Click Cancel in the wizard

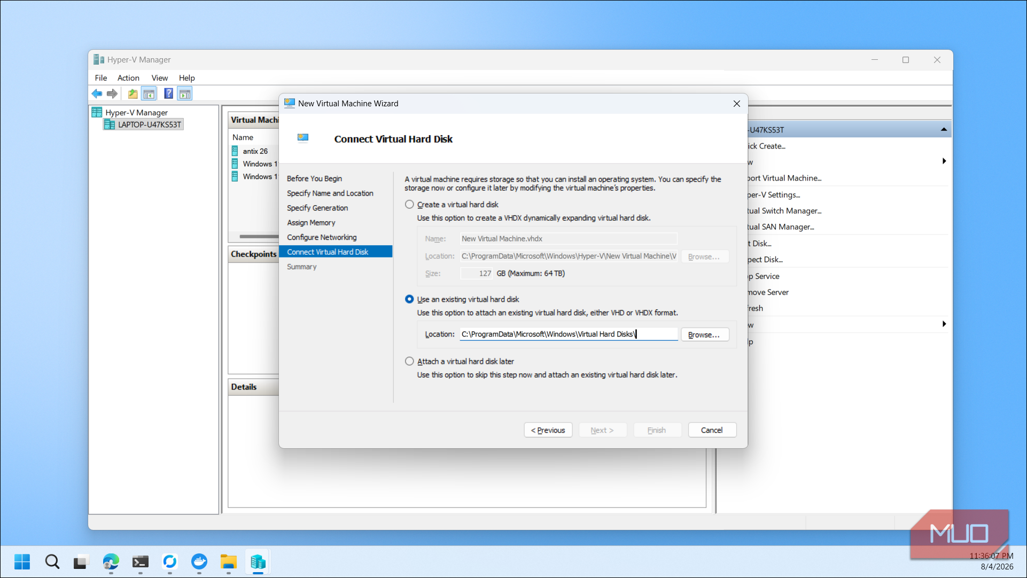point(712,430)
